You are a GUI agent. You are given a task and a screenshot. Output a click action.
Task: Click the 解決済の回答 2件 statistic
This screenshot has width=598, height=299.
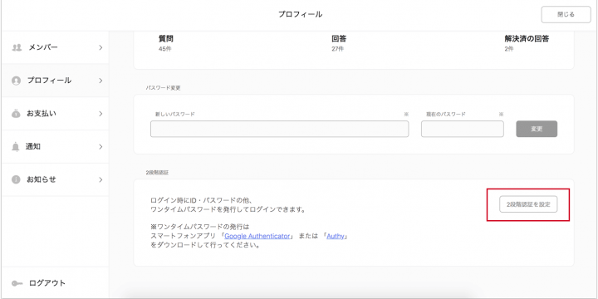[x=527, y=43]
